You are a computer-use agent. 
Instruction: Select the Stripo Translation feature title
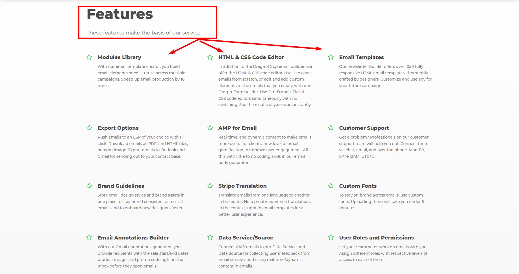[242, 186]
